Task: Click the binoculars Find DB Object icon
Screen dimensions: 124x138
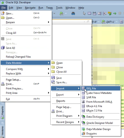Action: [x=73, y=14]
